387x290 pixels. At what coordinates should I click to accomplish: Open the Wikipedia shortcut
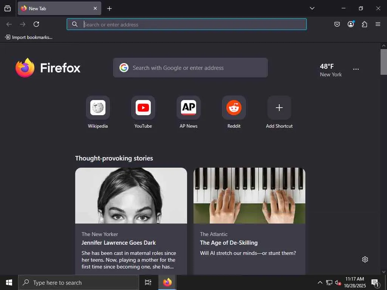pyautogui.click(x=98, y=112)
